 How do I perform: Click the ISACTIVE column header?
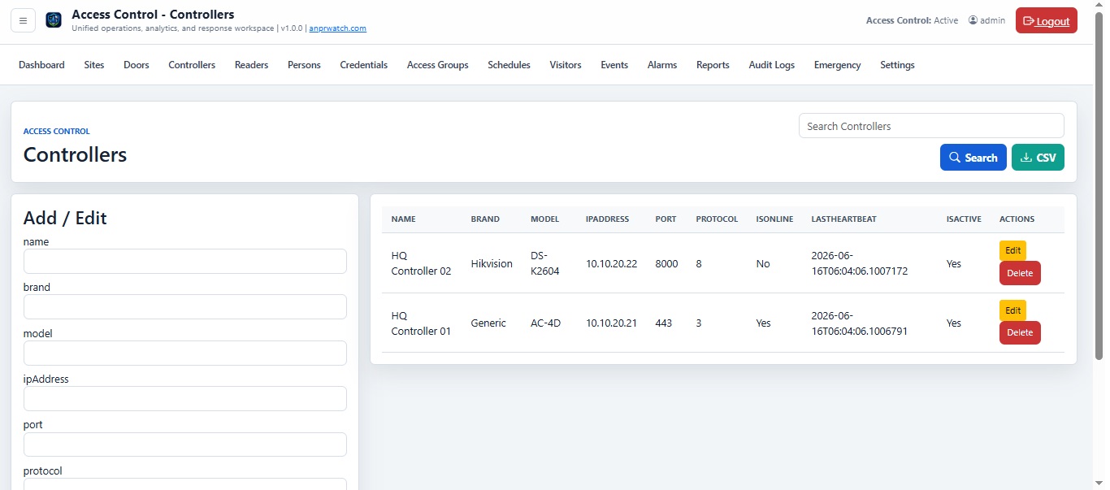(x=964, y=219)
